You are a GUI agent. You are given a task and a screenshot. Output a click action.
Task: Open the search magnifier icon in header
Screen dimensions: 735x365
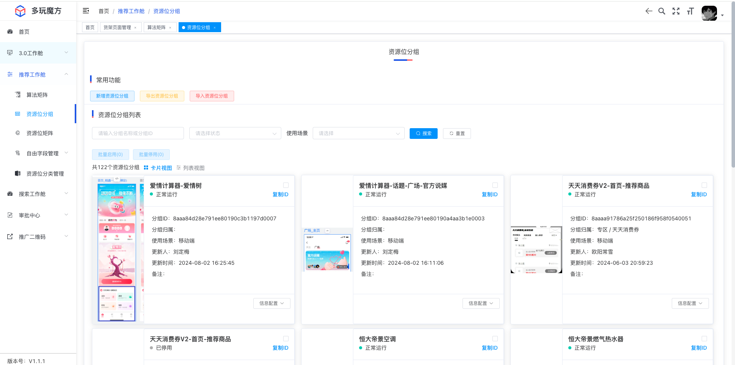[x=662, y=11]
